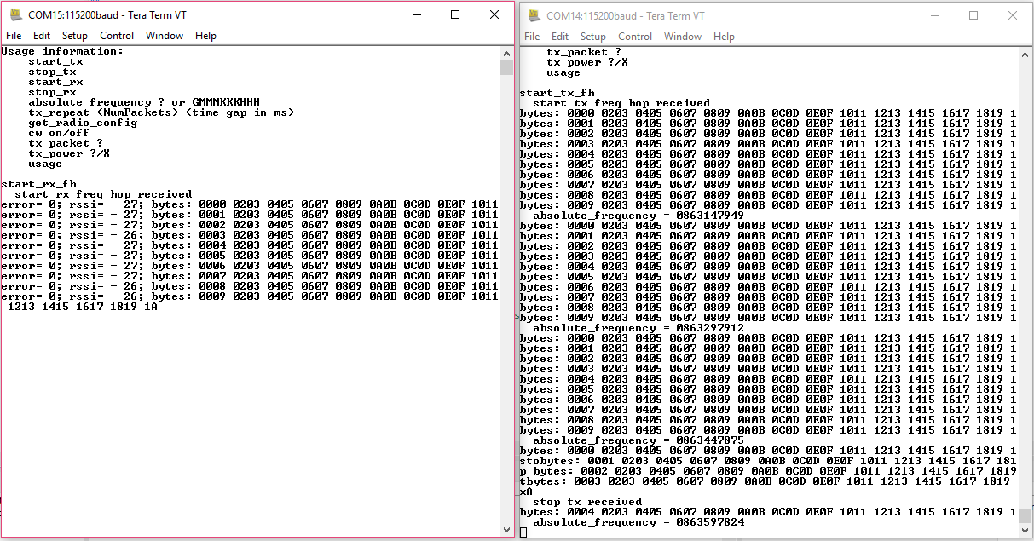1034x541 pixels.
Task: Click the '1213 1415 1617 1819 1A' last line
Action: (x=83, y=307)
